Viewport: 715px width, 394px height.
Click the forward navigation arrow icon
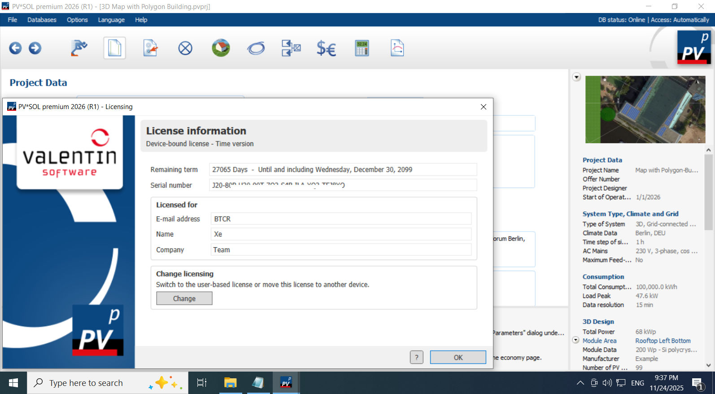point(35,48)
